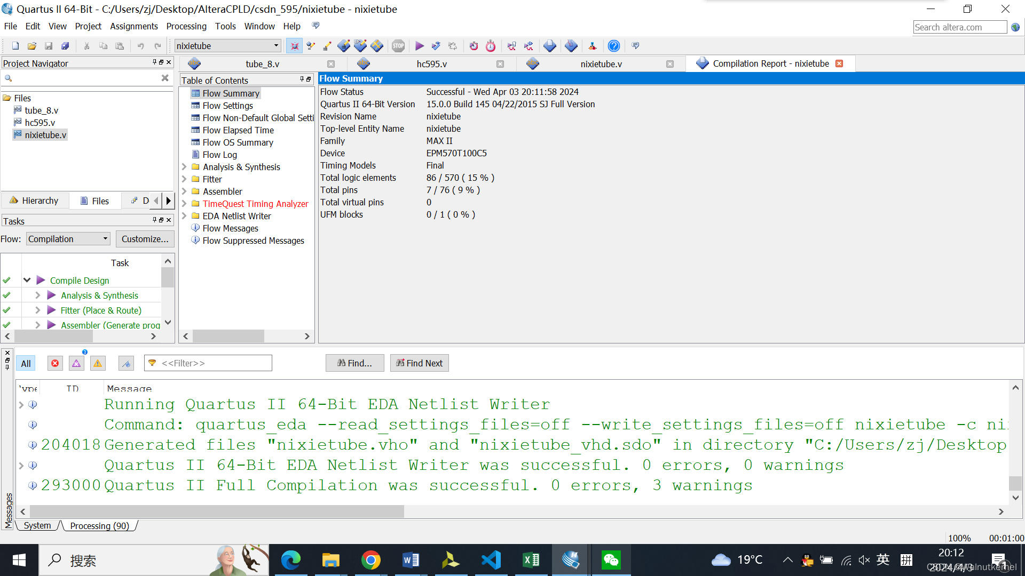
Task: Toggle the critical warning messages filter
Action: (76, 363)
